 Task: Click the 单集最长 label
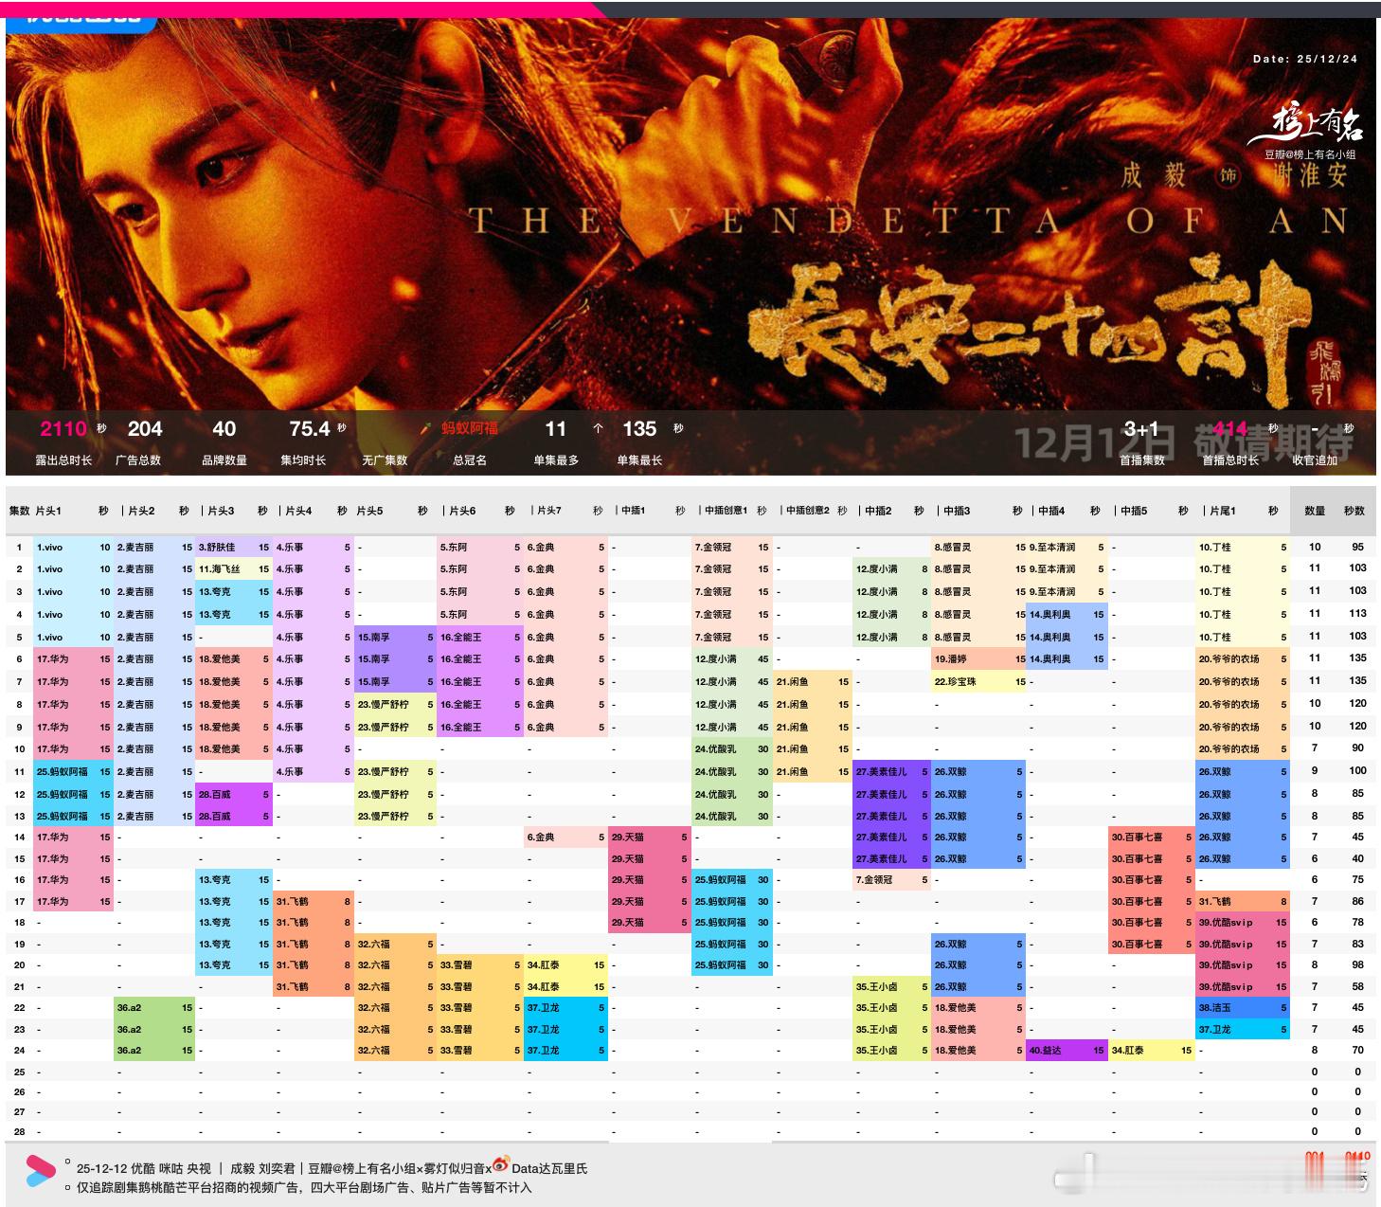coord(640,460)
